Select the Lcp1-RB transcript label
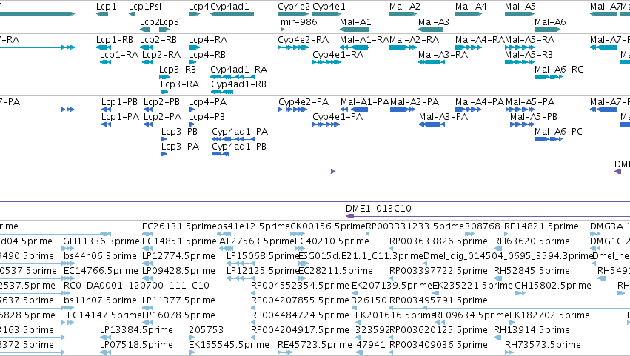 pos(115,40)
